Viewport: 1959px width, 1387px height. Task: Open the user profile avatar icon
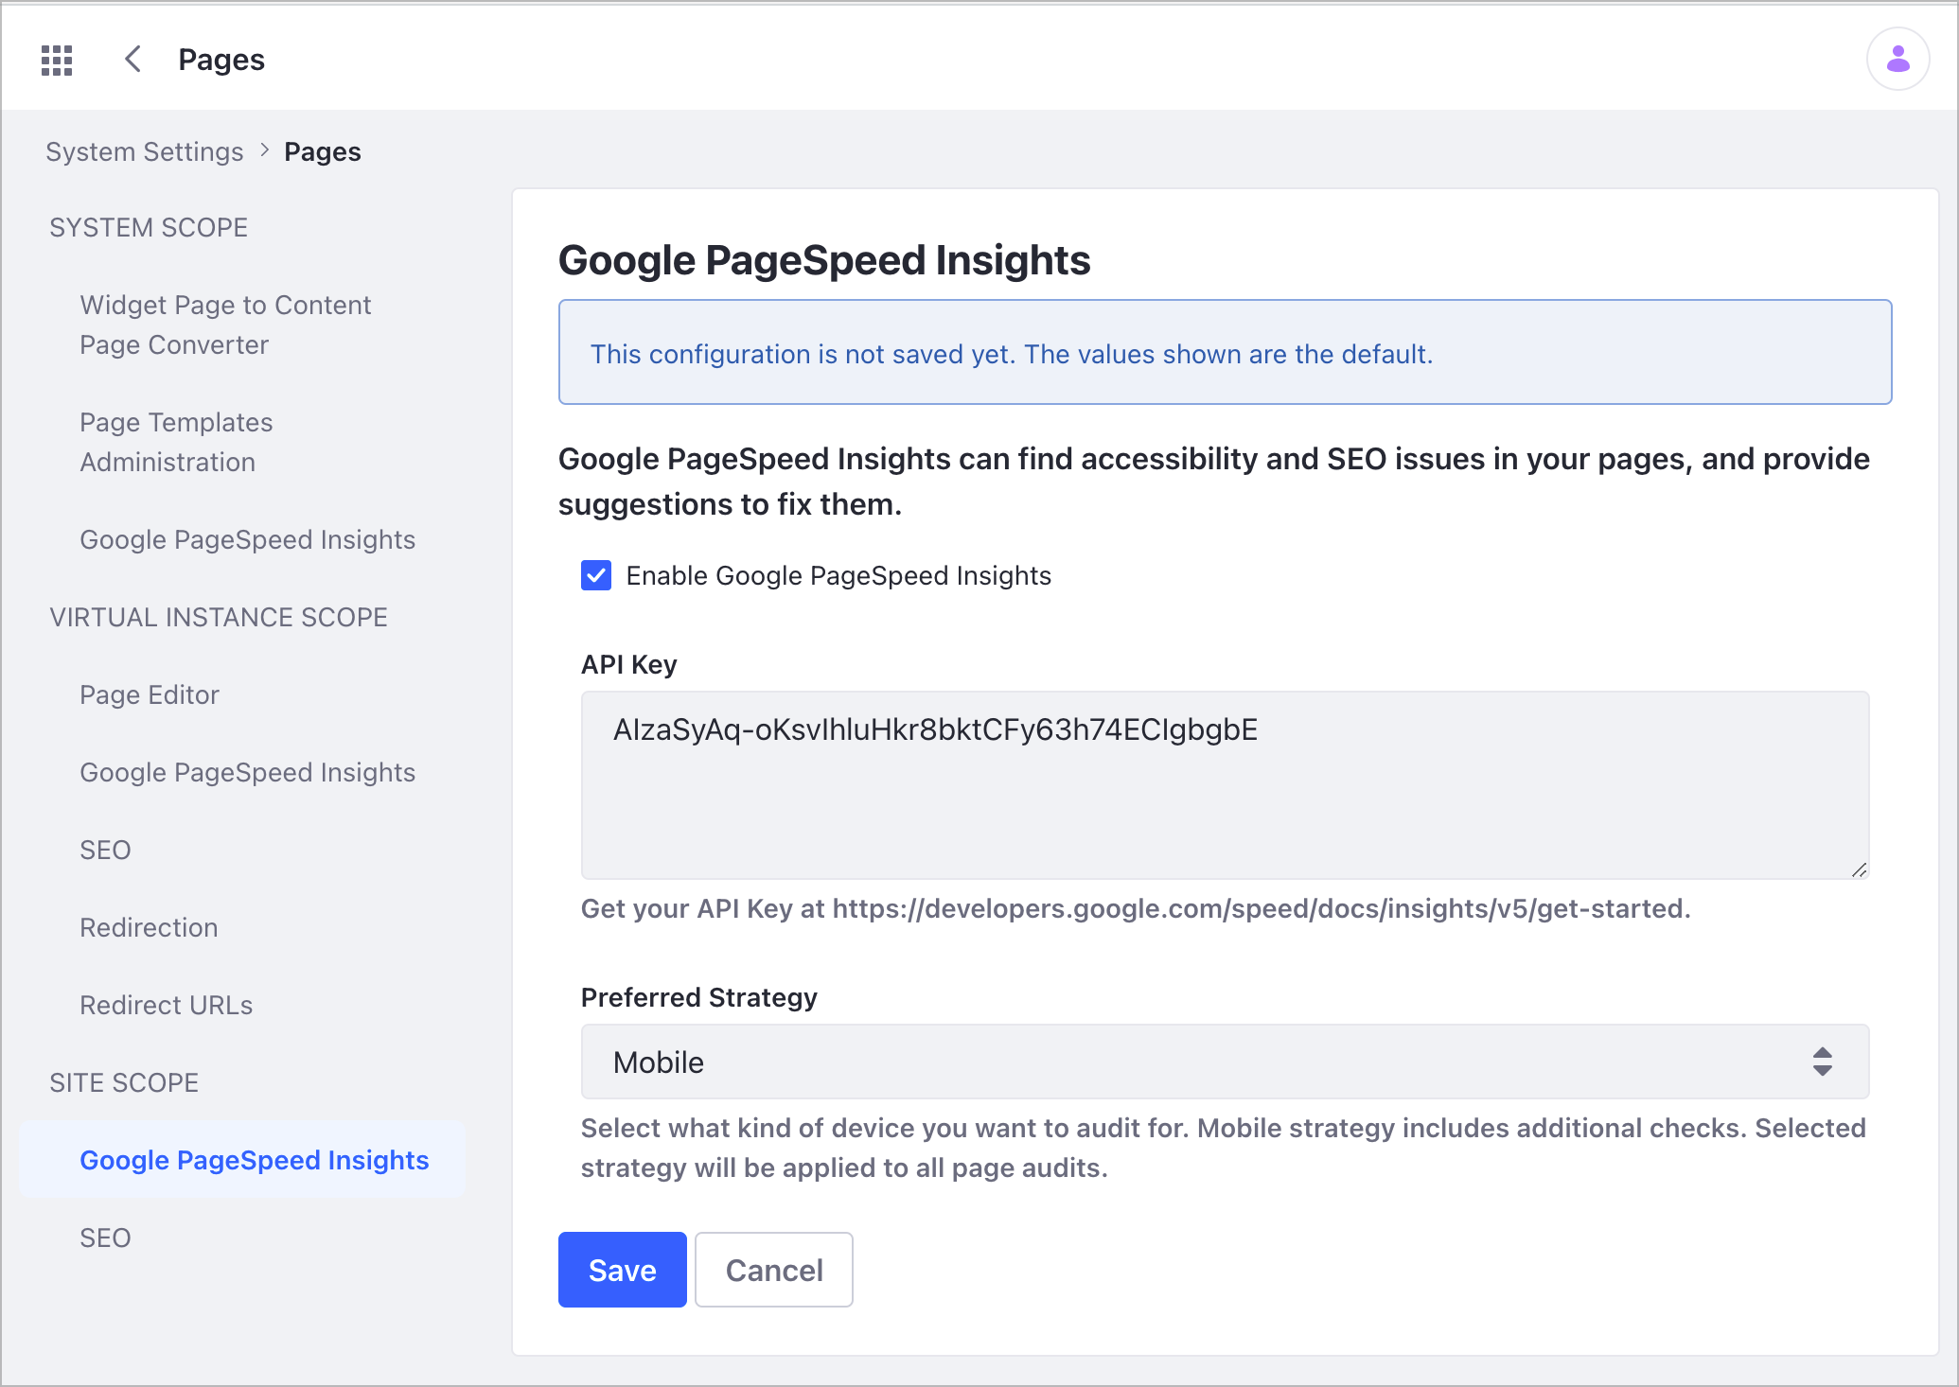(x=1897, y=59)
